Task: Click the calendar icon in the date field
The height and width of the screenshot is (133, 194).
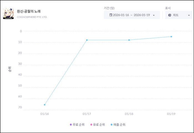Action: [111, 15]
